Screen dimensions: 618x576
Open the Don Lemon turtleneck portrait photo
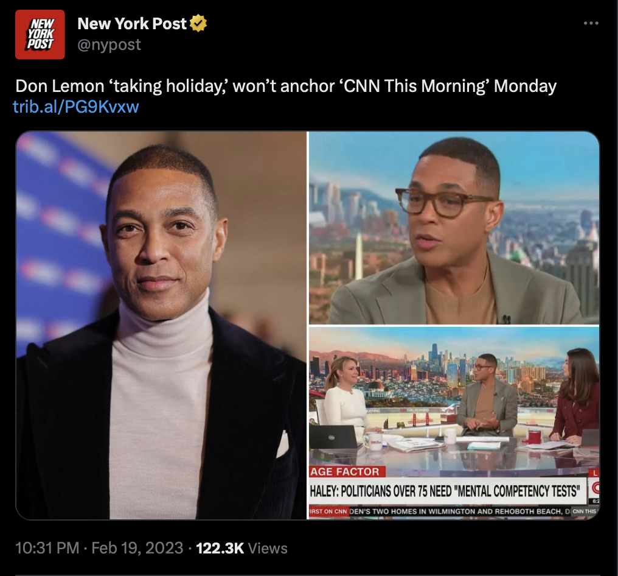pos(161,325)
